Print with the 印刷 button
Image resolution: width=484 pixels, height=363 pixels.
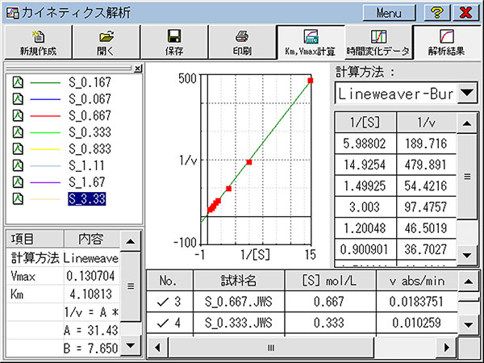tap(242, 42)
